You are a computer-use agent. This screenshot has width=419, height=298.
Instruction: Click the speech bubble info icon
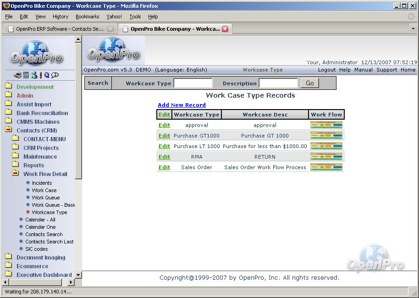coord(55,75)
